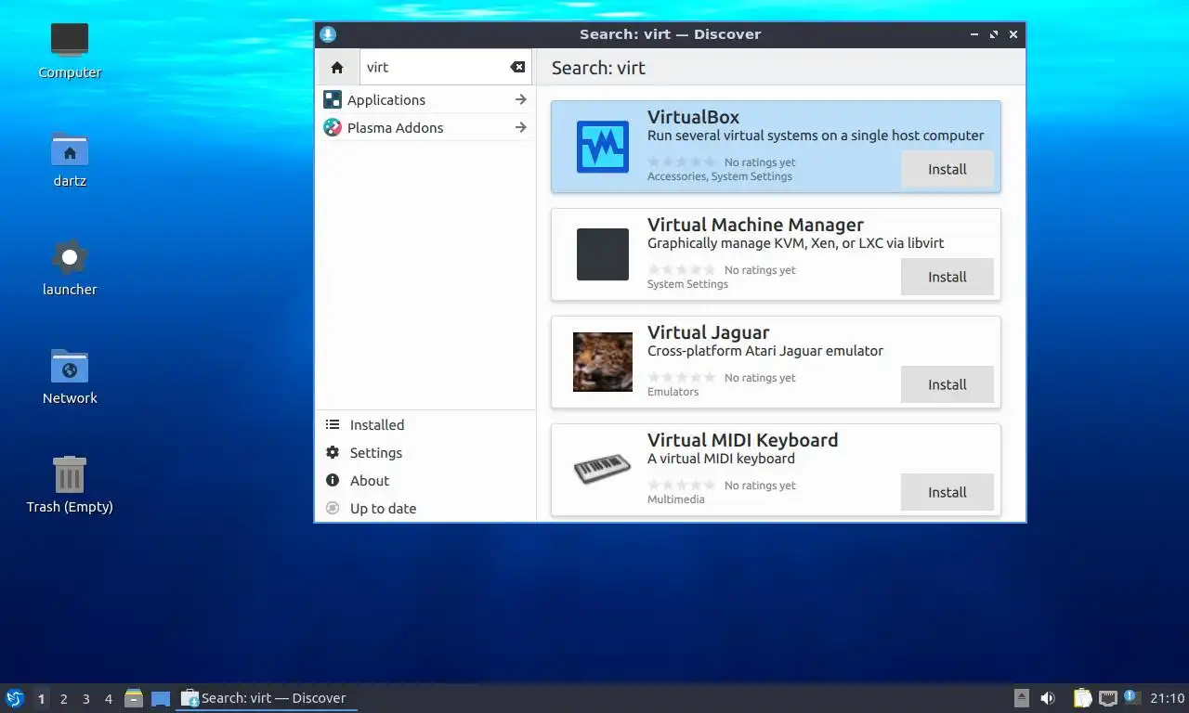Viewport: 1189px width, 713px height.
Task: Click the Installed list icon
Action: pyautogui.click(x=333, y=424)
